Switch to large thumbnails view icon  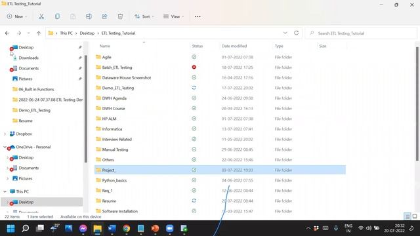point(415,216)
